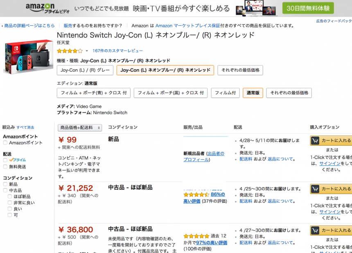This screenshot has height=253, width=352.
Task: Click それぞれの最低価格 in the エディション row
Action: [289, 93]
